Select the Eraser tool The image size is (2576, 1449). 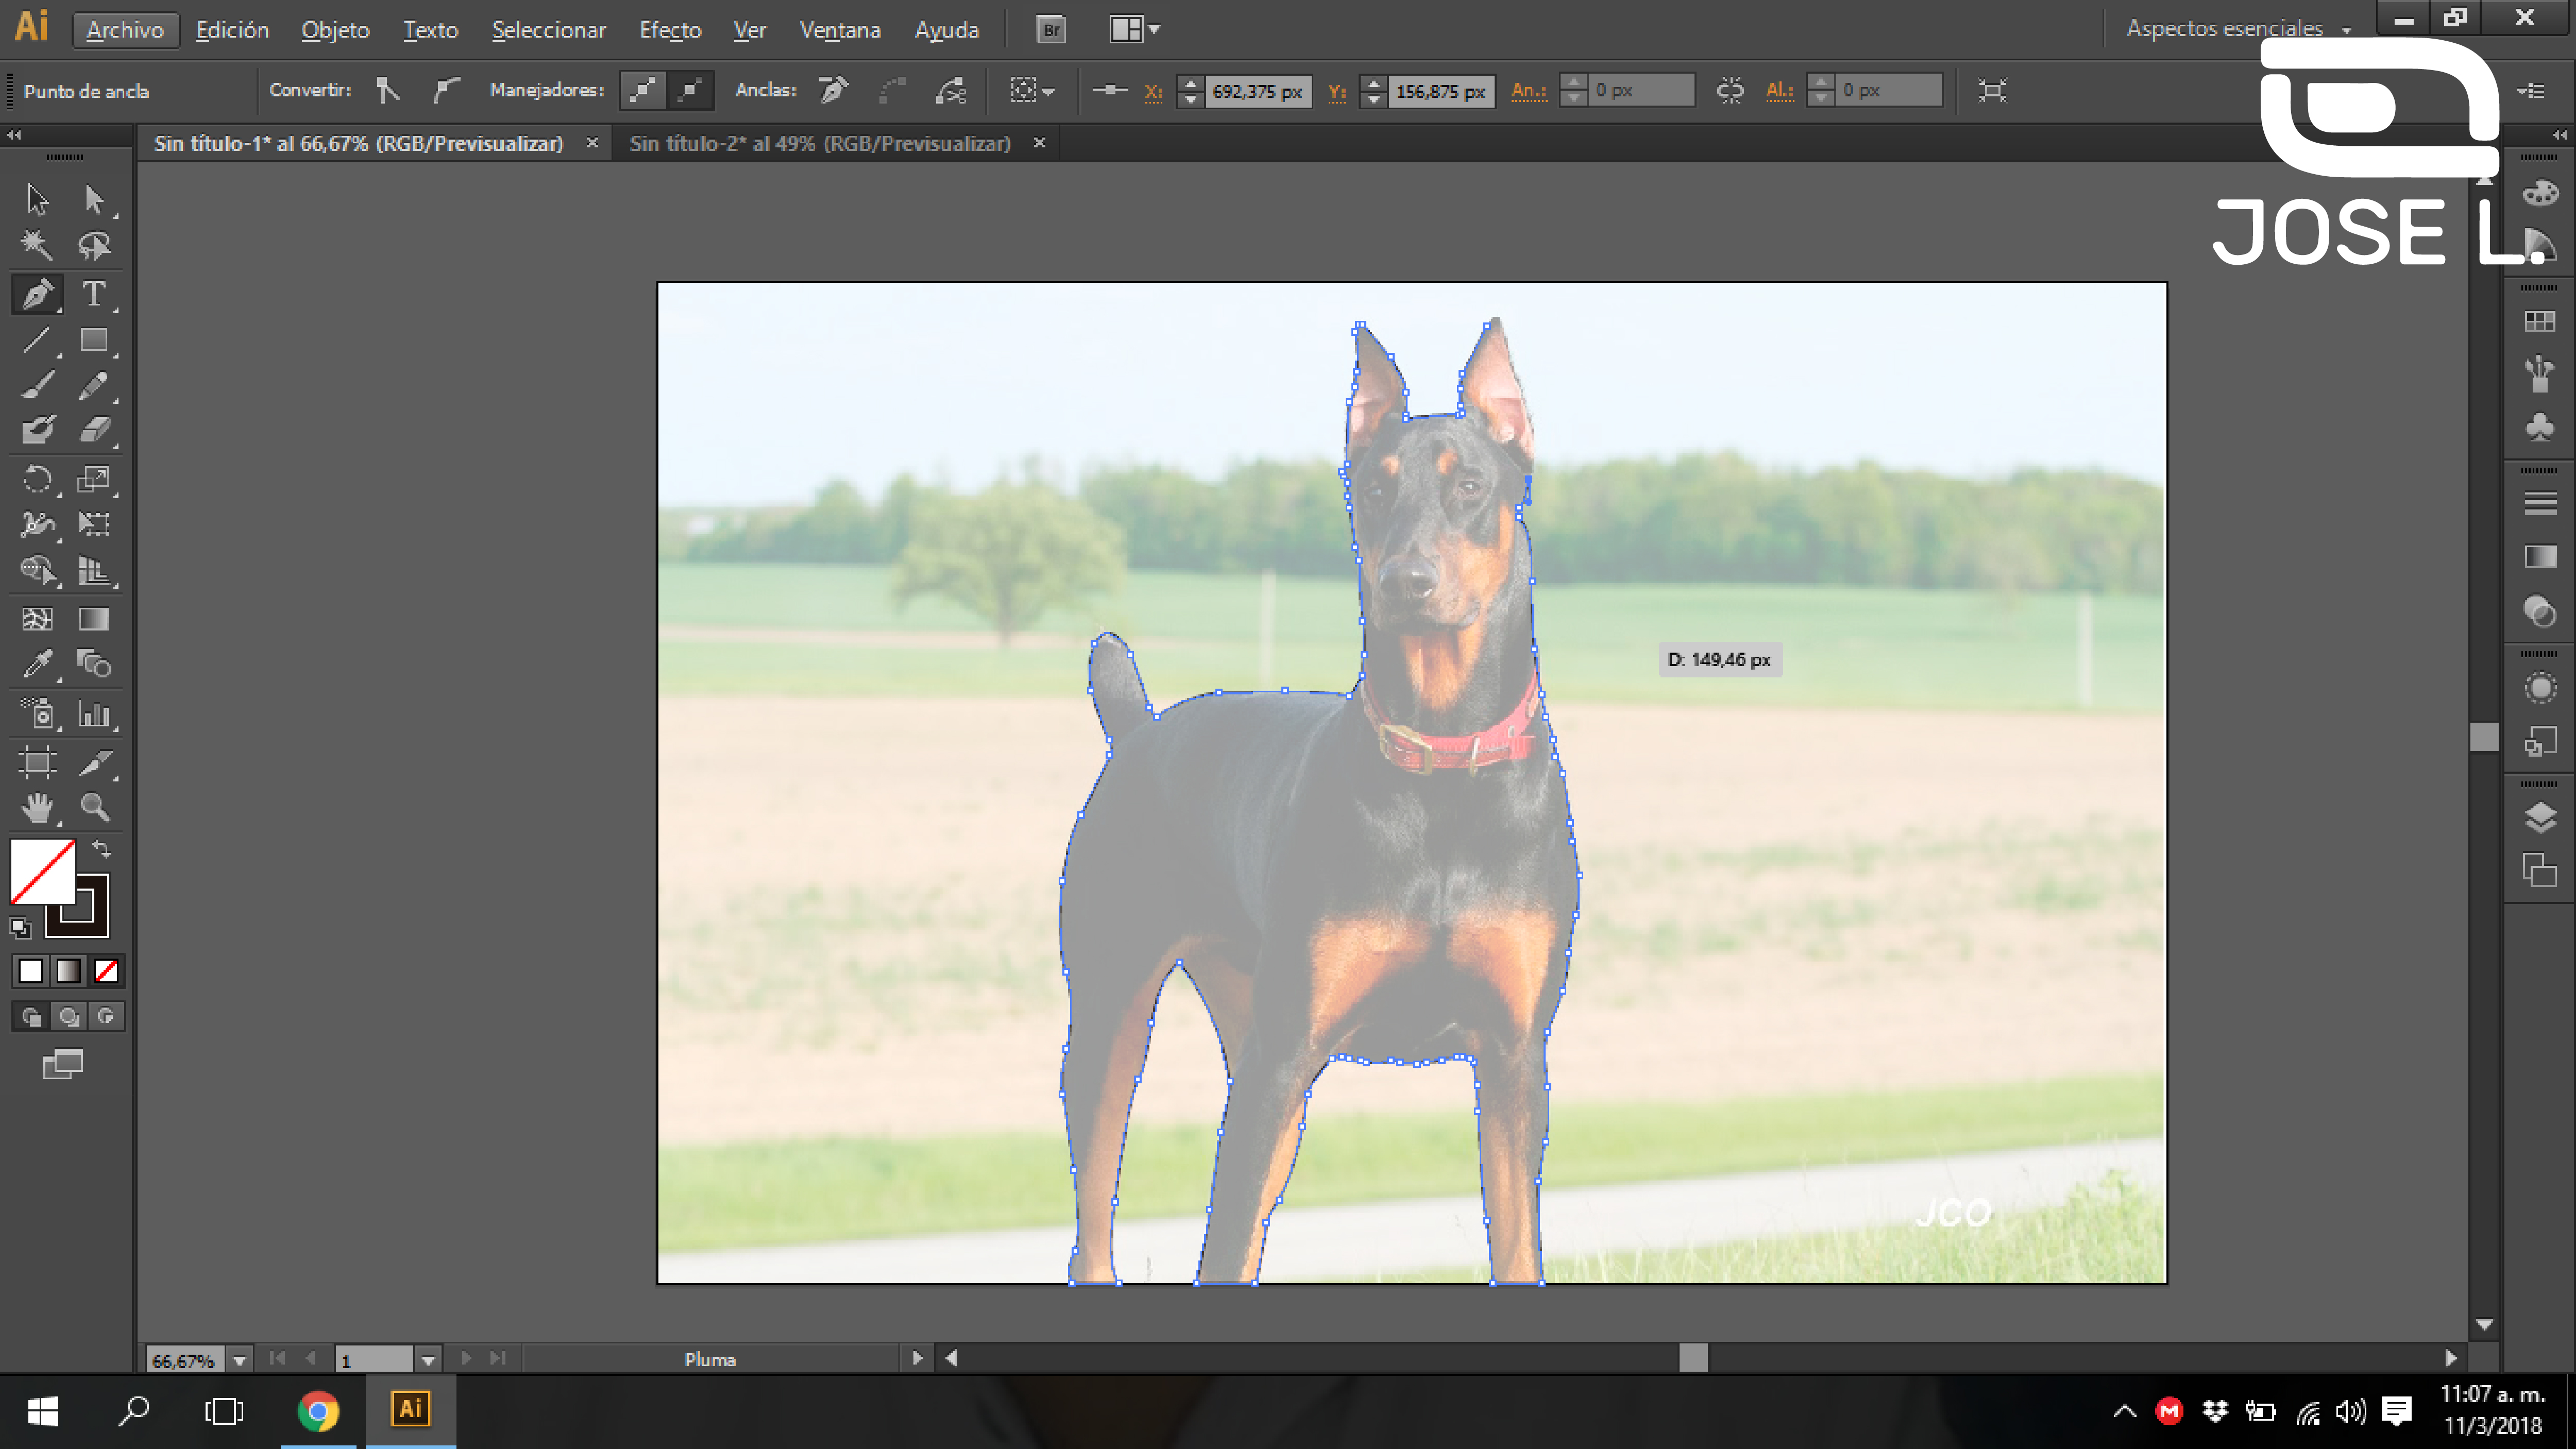(x=94, y=430)
